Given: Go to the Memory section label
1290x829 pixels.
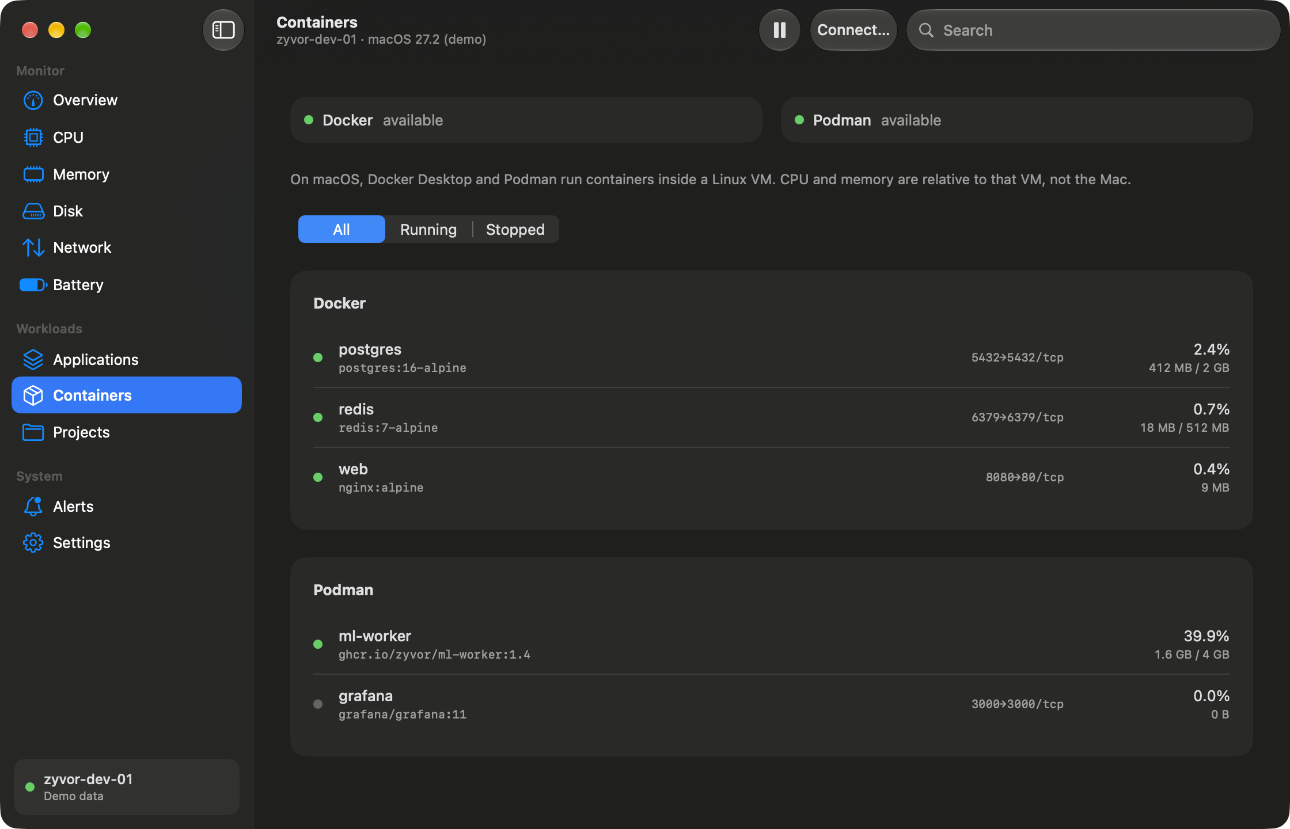Looking at the screenshot, I should [81, 174].
